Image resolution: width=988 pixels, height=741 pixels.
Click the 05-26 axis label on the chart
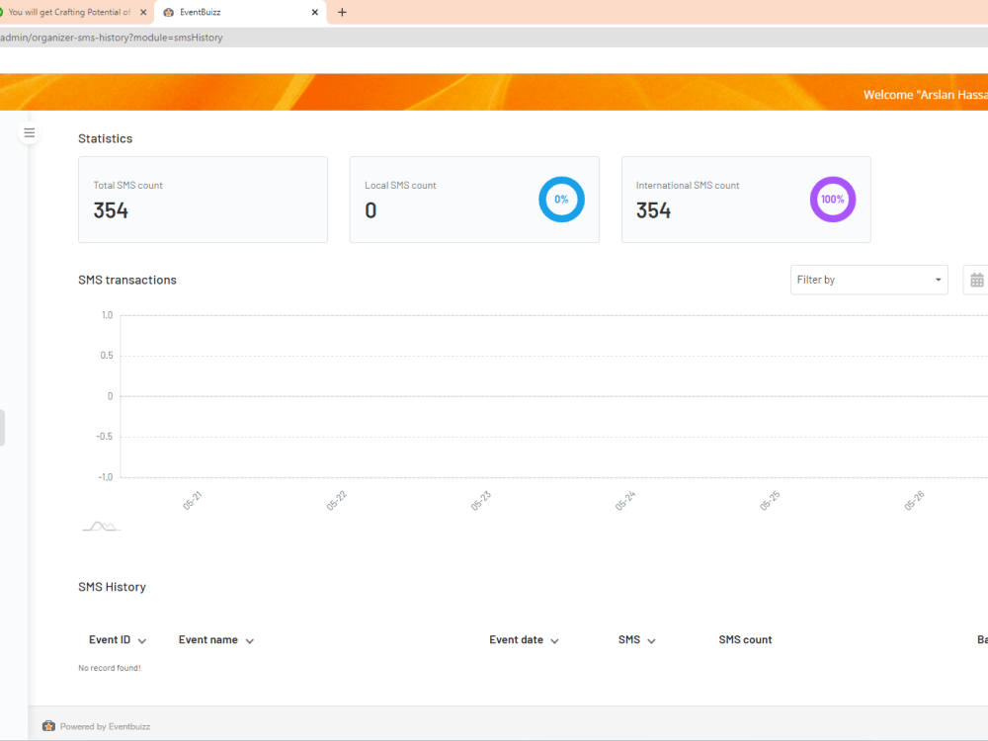tap(914, 500)
